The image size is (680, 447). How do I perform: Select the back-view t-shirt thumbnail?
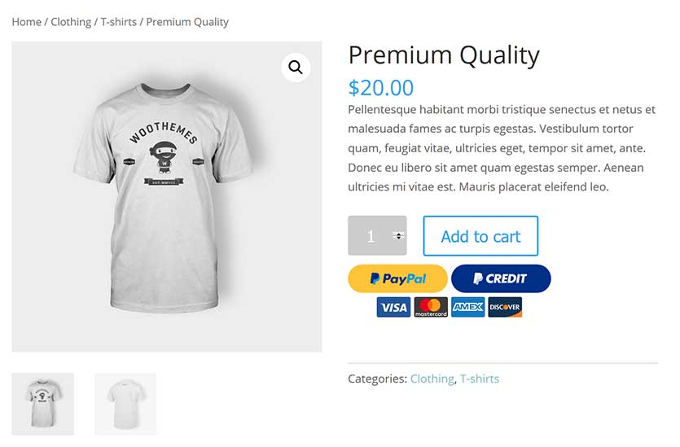click(125, 404)
